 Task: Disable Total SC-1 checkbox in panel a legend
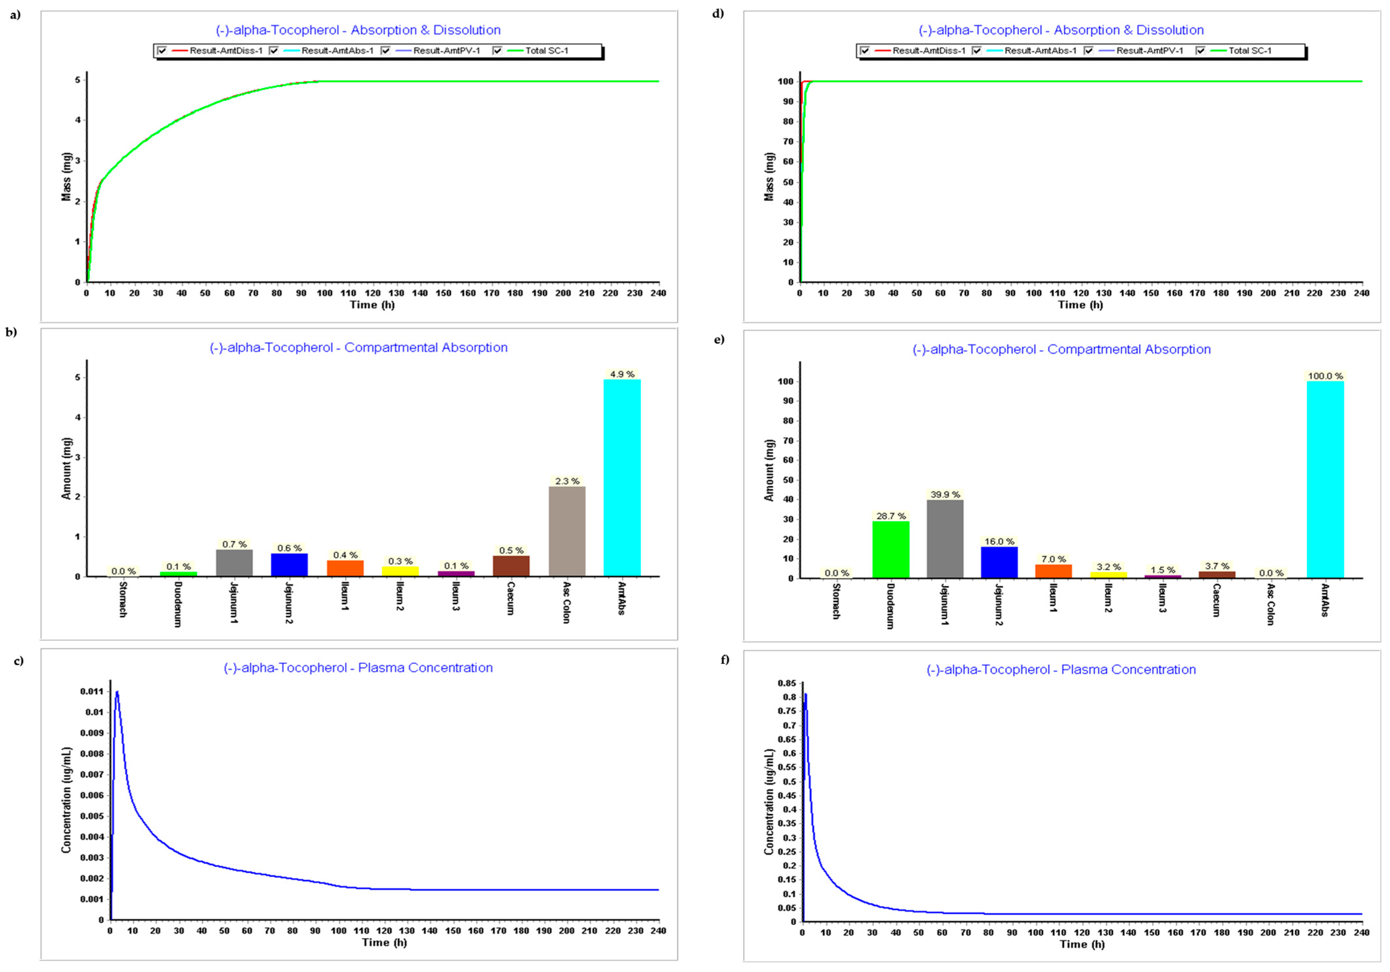pyautogui.click(x=498, y=51)
